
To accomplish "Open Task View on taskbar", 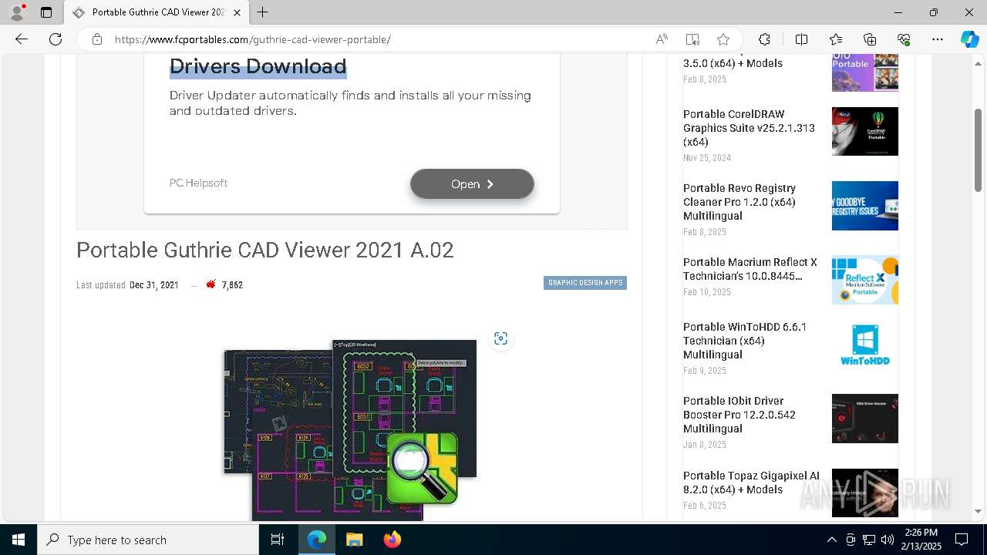I will 278,540.
